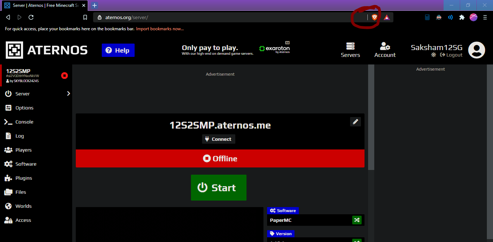The image size is (493, 242).
Task: Click the calculator extension icon
Action: coord(427,17)
